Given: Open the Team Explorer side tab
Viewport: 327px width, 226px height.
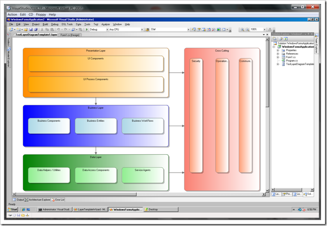Looking at the screenshot, I should [317, 44].
